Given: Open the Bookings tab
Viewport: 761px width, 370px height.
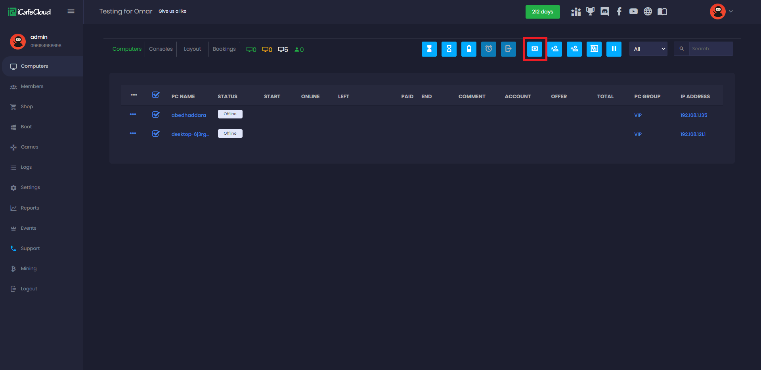Looking at the screenshot, I should 224,49.
